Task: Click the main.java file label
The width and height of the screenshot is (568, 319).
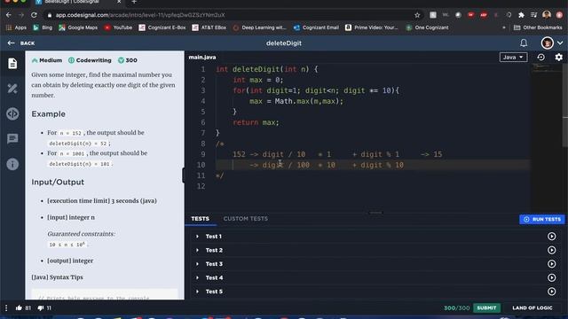Action: coord(202,57)
